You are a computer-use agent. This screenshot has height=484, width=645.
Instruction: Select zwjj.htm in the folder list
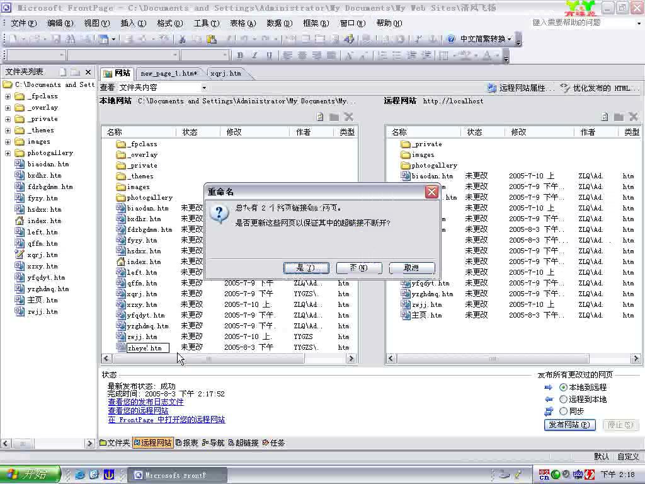coord(43,311)
